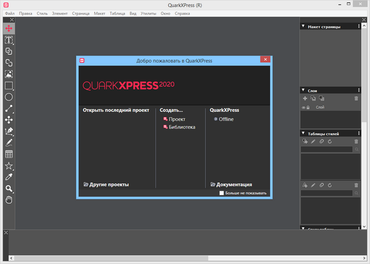This screenshot has width=370, height=264.
Task: Select the Oval Box tool
Action: pyautogui.click(x=9, y=97)
